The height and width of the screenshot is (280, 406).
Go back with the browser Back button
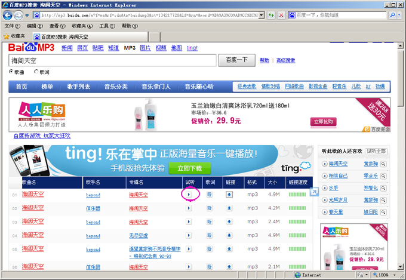tap(7, 16)
